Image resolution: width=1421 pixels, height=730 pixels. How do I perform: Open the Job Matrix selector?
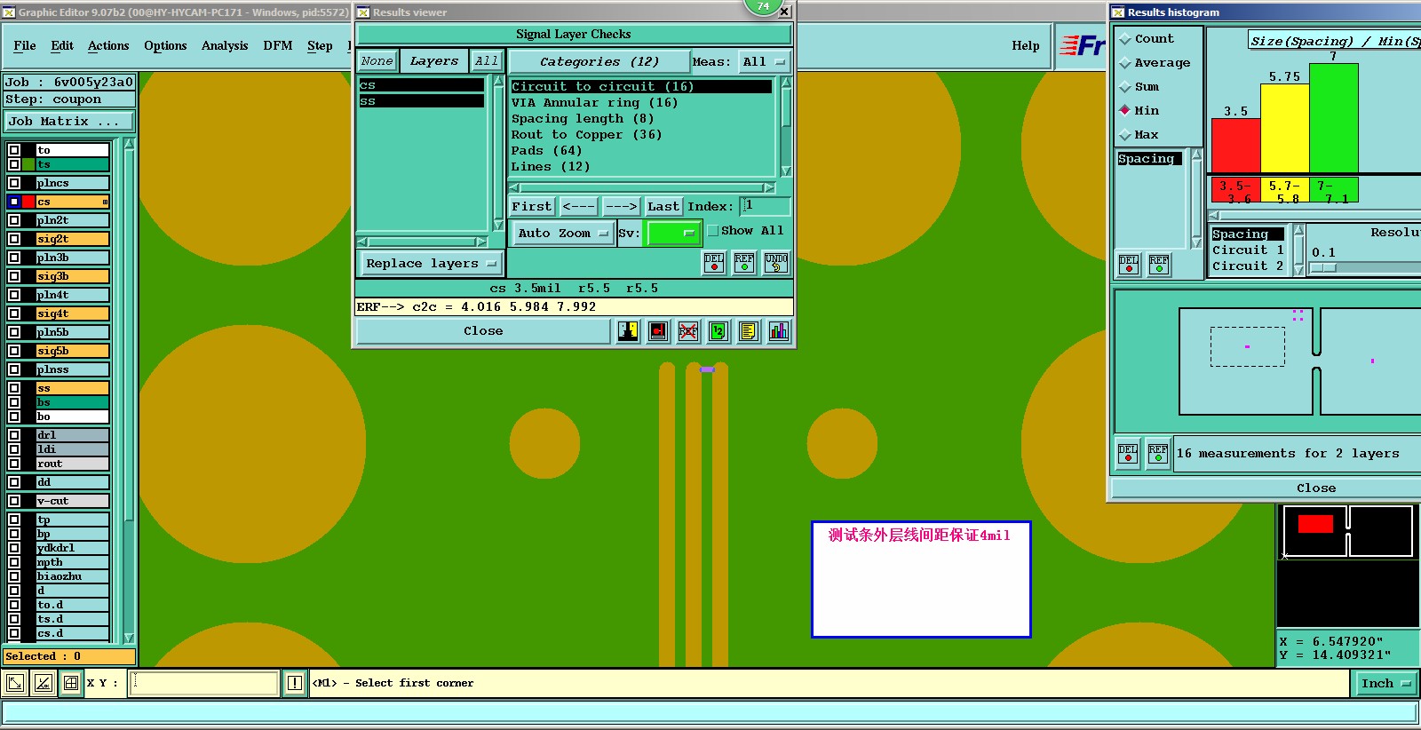point(70,122)
